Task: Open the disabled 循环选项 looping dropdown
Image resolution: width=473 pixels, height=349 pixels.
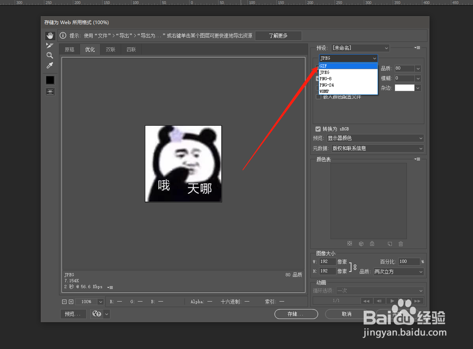Action: coord(380,291)
